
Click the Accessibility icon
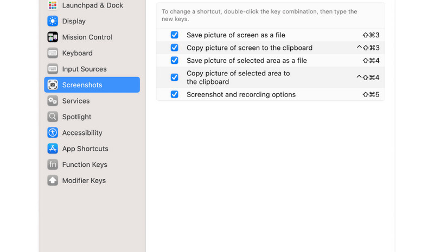tap(53, 132)
